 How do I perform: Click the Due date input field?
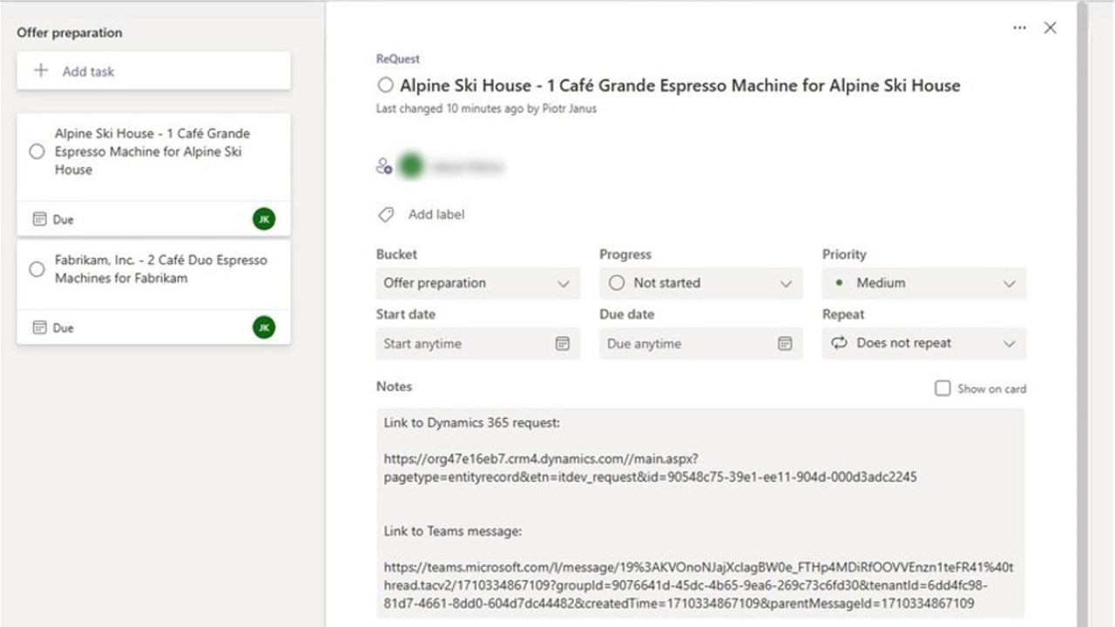pos(700,343)
